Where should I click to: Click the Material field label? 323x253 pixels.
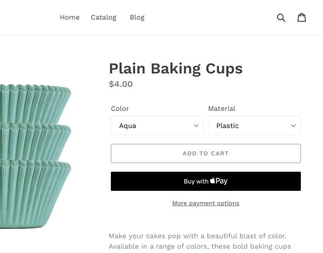tap(222, 109)
